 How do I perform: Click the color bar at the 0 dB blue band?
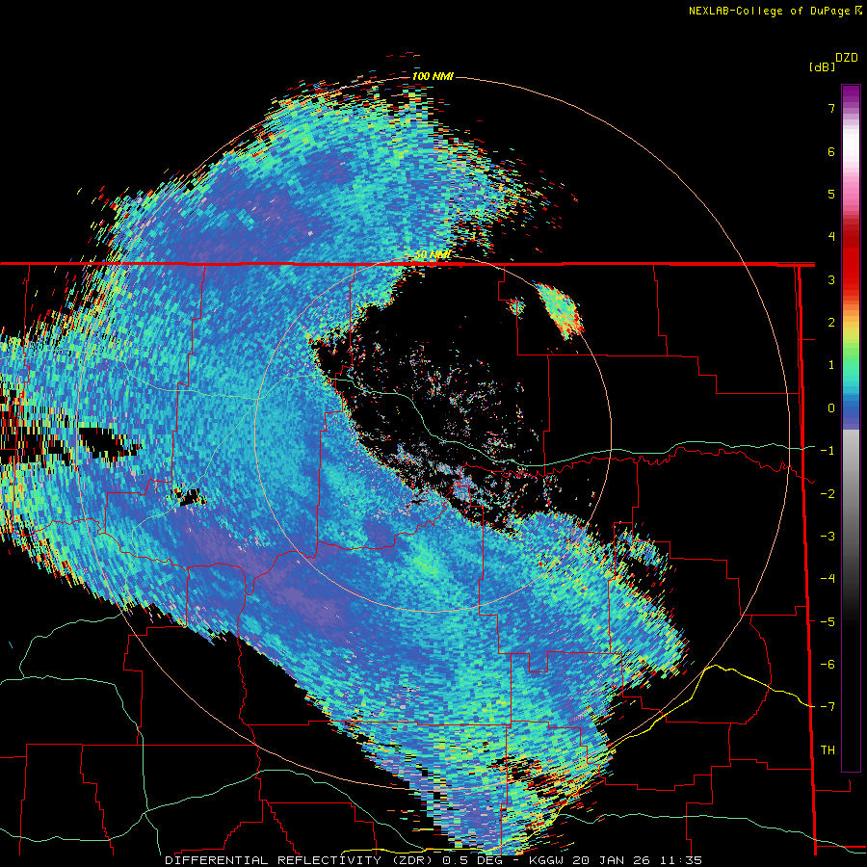tap(851, 408)
